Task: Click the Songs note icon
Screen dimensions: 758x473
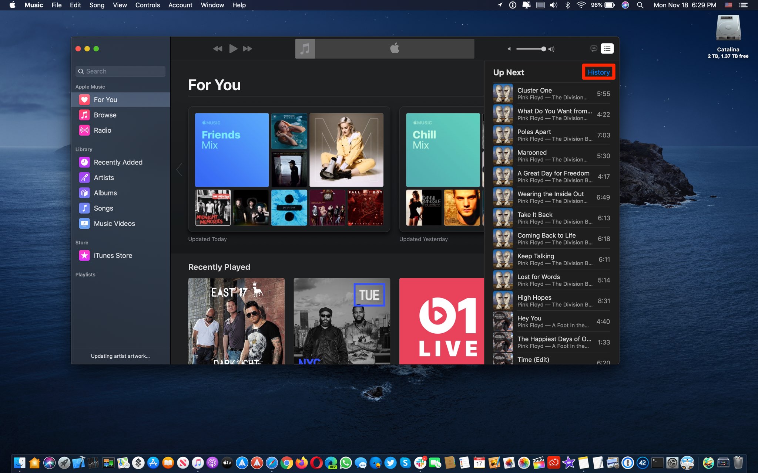Action: pos(84,208)
